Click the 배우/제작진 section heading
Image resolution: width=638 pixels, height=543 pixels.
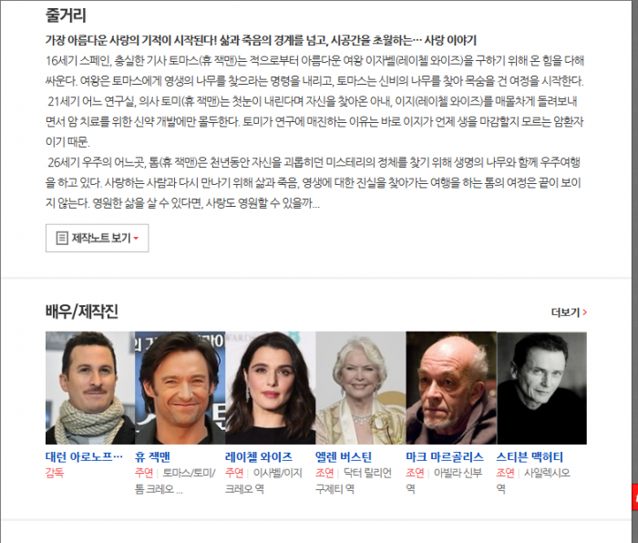click(x=82, y=312)
